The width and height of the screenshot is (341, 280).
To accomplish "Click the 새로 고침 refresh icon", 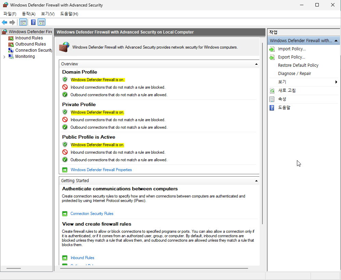I will point(272,91).
